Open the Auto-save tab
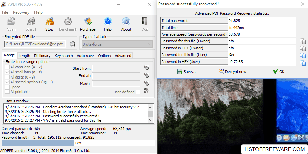Viewport: 308px width, 154px height. [86, 56]
